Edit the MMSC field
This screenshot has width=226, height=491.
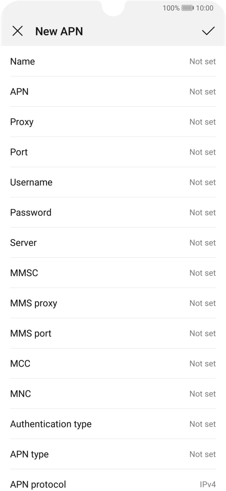tap(113, 273)
